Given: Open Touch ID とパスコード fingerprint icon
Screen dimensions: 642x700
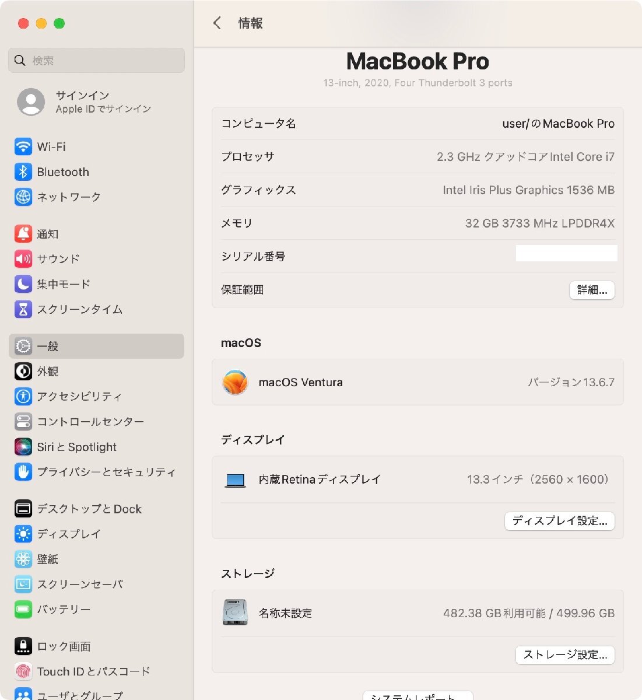Looking at the screenshot, I should (23, 671).
